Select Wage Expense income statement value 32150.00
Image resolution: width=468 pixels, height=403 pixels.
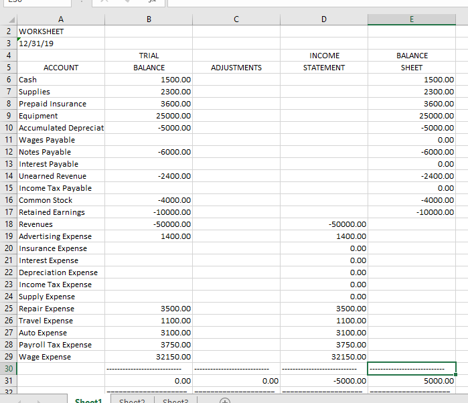(324, 357)
